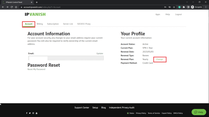Click the Email input field
This screenshot has height=117, width=209.
pyautogui.click(x=66, y=58)
